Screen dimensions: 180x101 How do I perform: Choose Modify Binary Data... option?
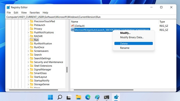coord(132,37)
